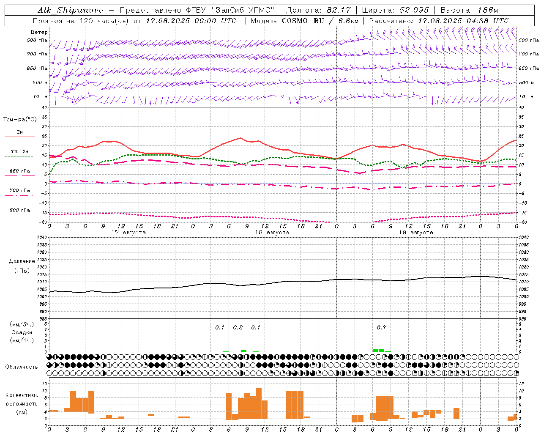Click the model label COSMO-RU / 6.6км
541x433 pixels.
pos(321,21)
